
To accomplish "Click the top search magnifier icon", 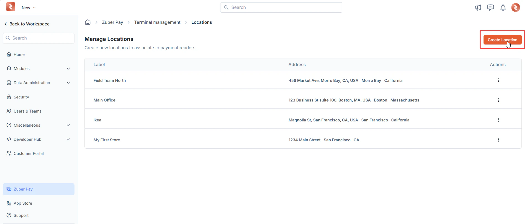I will tap(226, 7).
